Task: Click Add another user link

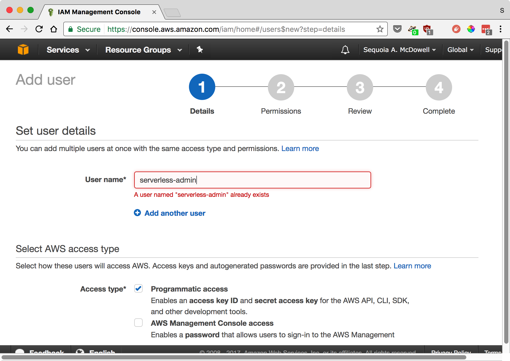Action: (175, 213)
